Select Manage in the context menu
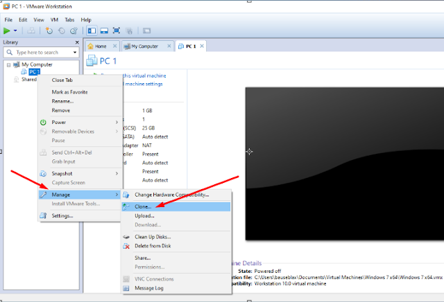 [80, 195]
